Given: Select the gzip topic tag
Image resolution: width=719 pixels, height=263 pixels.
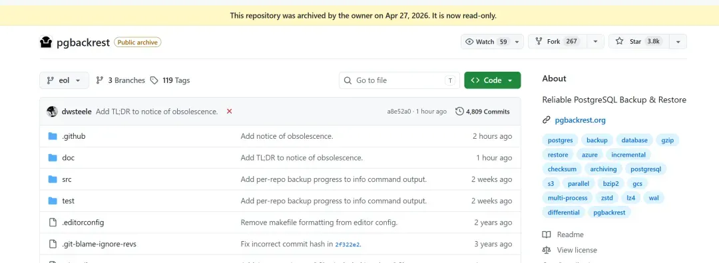Looking at the screenshot, I should pyautogui.click(x=668, y=140).
